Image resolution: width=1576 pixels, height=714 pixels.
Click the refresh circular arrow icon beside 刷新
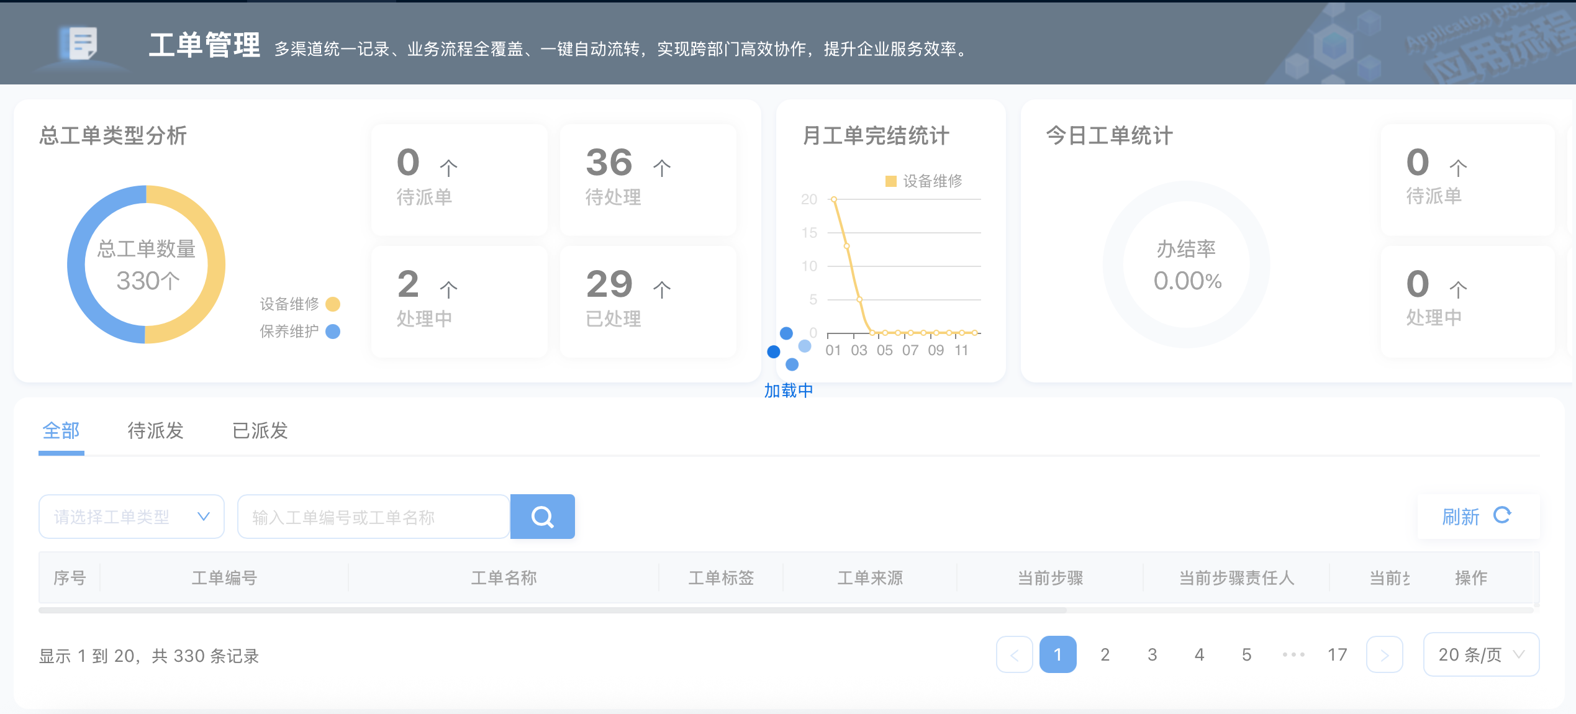[1503, 516]
